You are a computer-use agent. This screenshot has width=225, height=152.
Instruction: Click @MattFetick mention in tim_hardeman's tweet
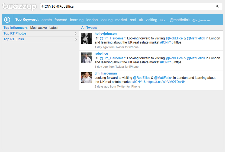pyautogui.click(x=163, y=78)
